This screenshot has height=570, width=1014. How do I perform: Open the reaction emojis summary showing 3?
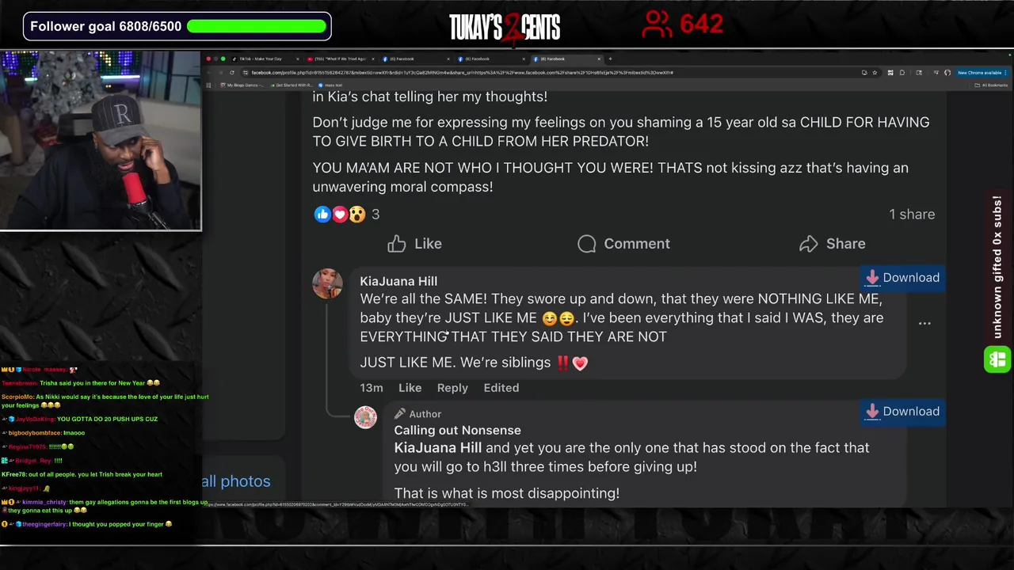coord(347,215)
